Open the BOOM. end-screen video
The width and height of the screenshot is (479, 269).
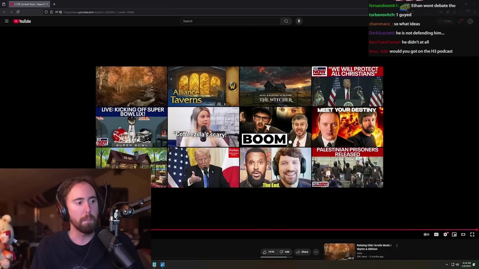pos(275,127)
